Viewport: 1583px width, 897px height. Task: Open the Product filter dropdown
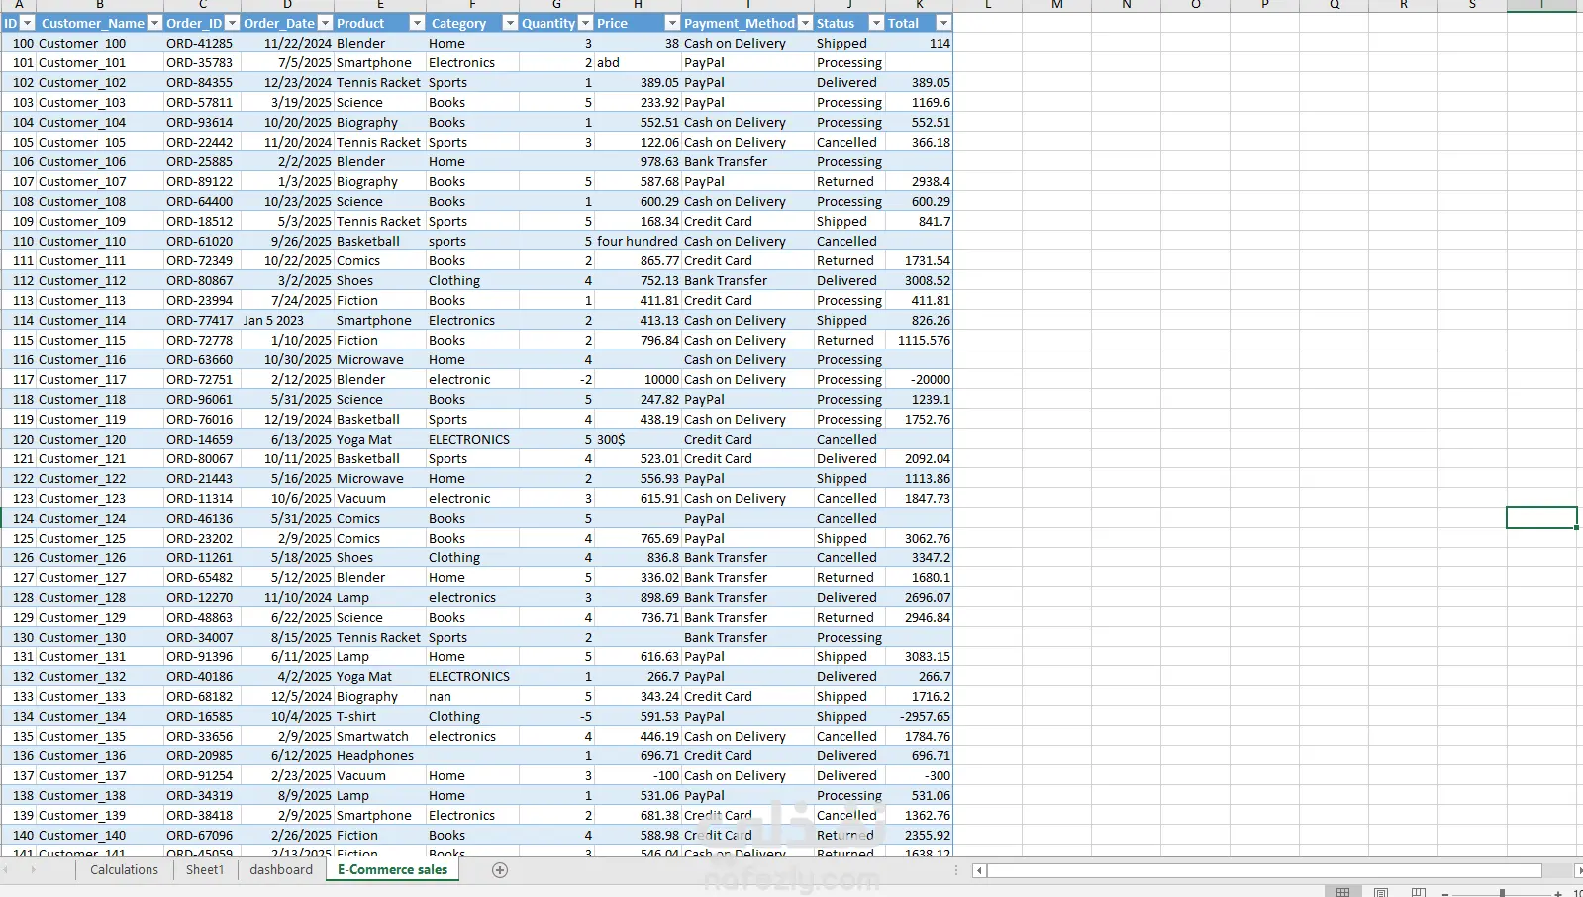point(417,23)
